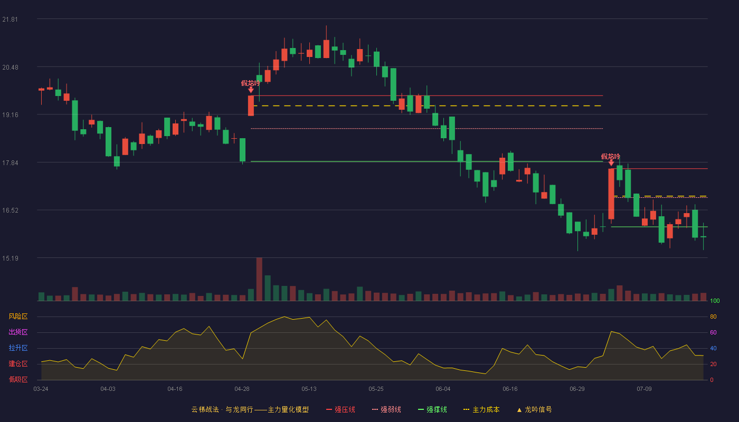Viewport: 739px width, 422px height.
Task: Click the first 假龙吟 arrow marker near 04-28
Action: (x=251, y=90)
